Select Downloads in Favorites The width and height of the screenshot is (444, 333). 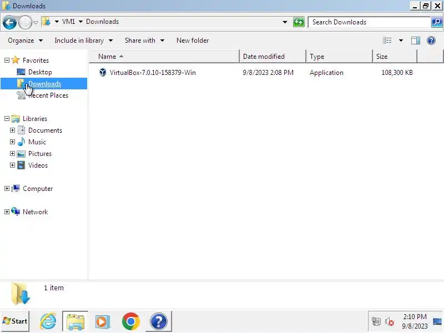pyautogui.click(x=45, y=84)
